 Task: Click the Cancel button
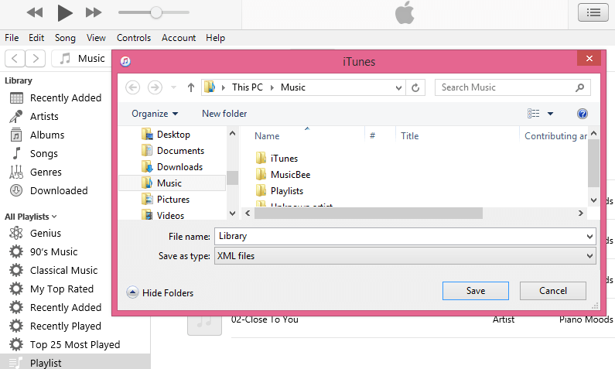point(553,291)
